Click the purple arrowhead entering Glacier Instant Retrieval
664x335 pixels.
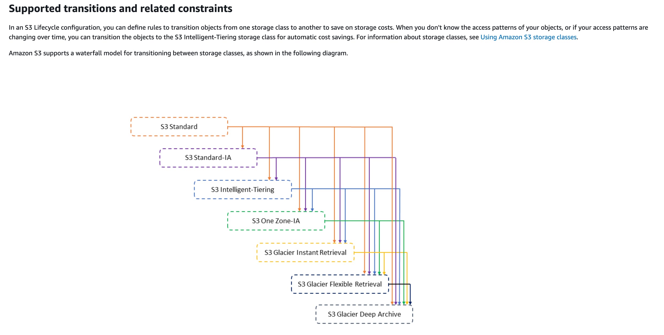pos(340,241)
